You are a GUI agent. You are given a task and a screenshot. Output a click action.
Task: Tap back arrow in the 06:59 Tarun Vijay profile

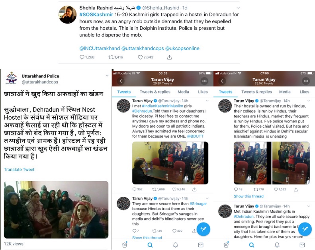[121, 81]
